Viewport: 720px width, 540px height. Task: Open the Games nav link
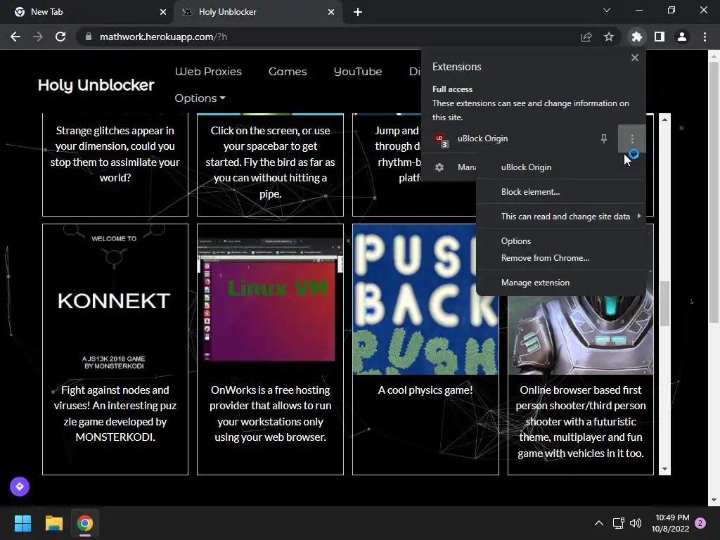tap(288, 72)
